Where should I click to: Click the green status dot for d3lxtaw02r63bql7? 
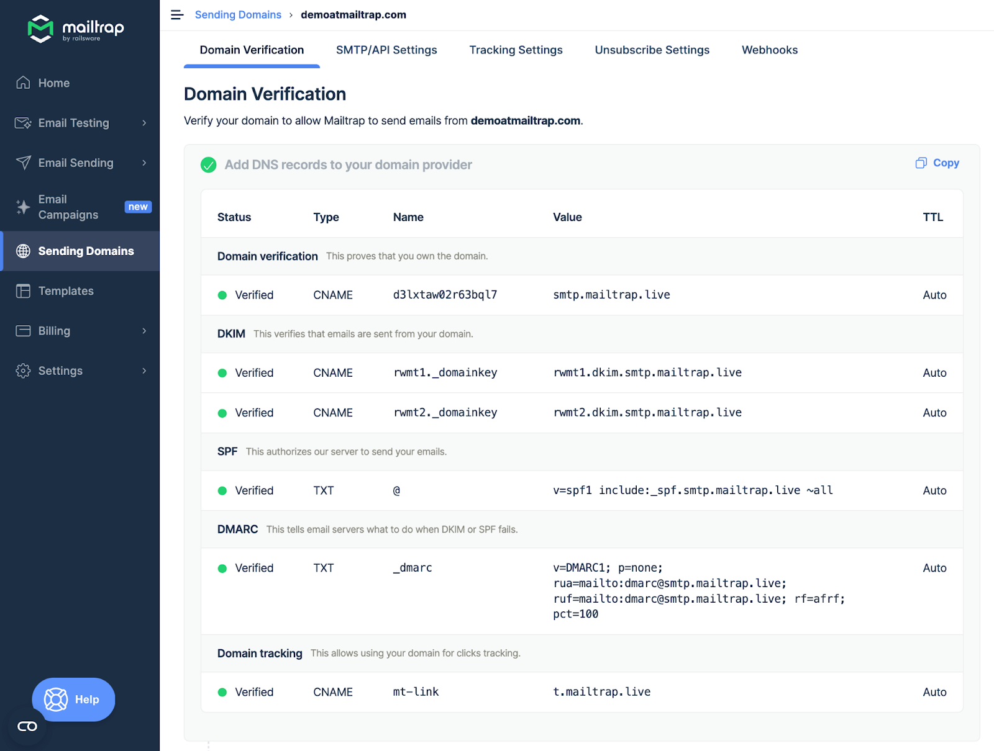point(222,295)
